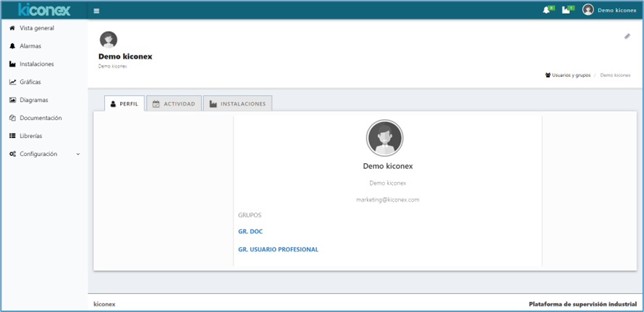Open user avatar in top bar
644x312 pixels.
588,10
